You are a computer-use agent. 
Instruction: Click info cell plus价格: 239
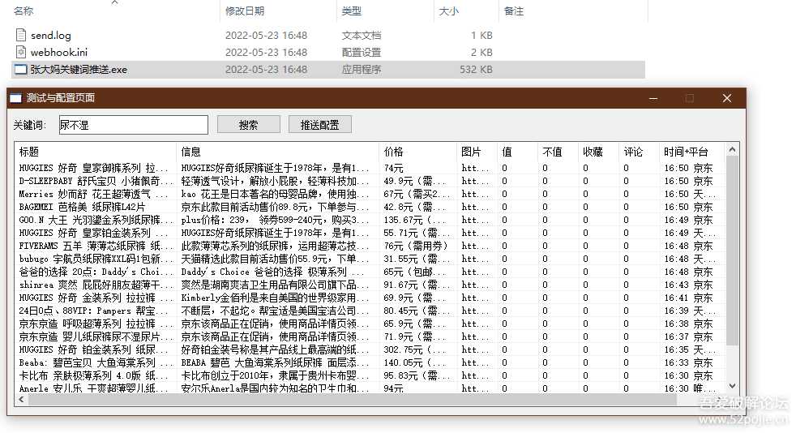275,220
